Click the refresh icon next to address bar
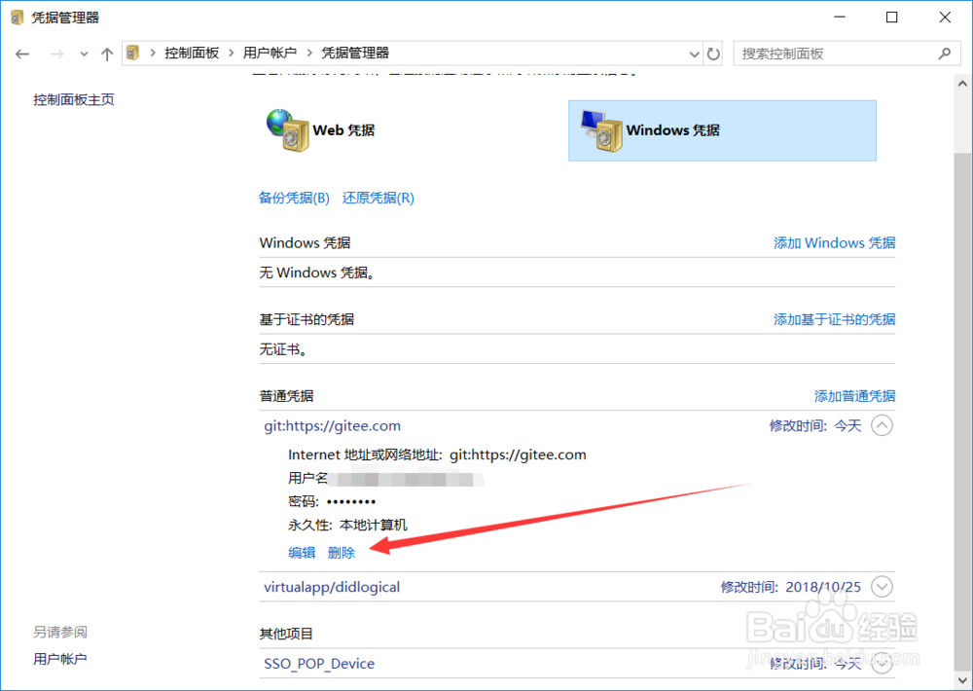 pyautogui.click(x=713, y=54)
